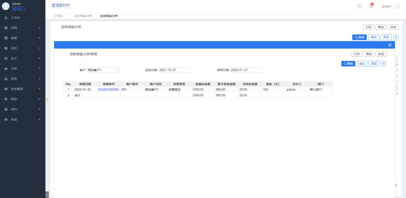Click the 导出 button in detail panel

pyautogui.click(x=370, y=54)
